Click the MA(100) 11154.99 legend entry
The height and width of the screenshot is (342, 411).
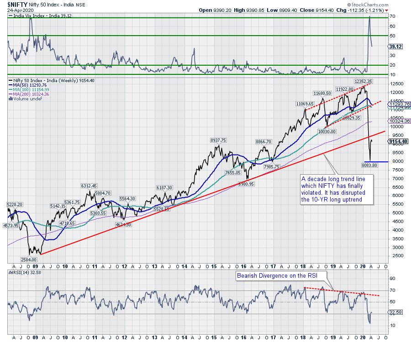pyautogui.click(x=29, y=89)
